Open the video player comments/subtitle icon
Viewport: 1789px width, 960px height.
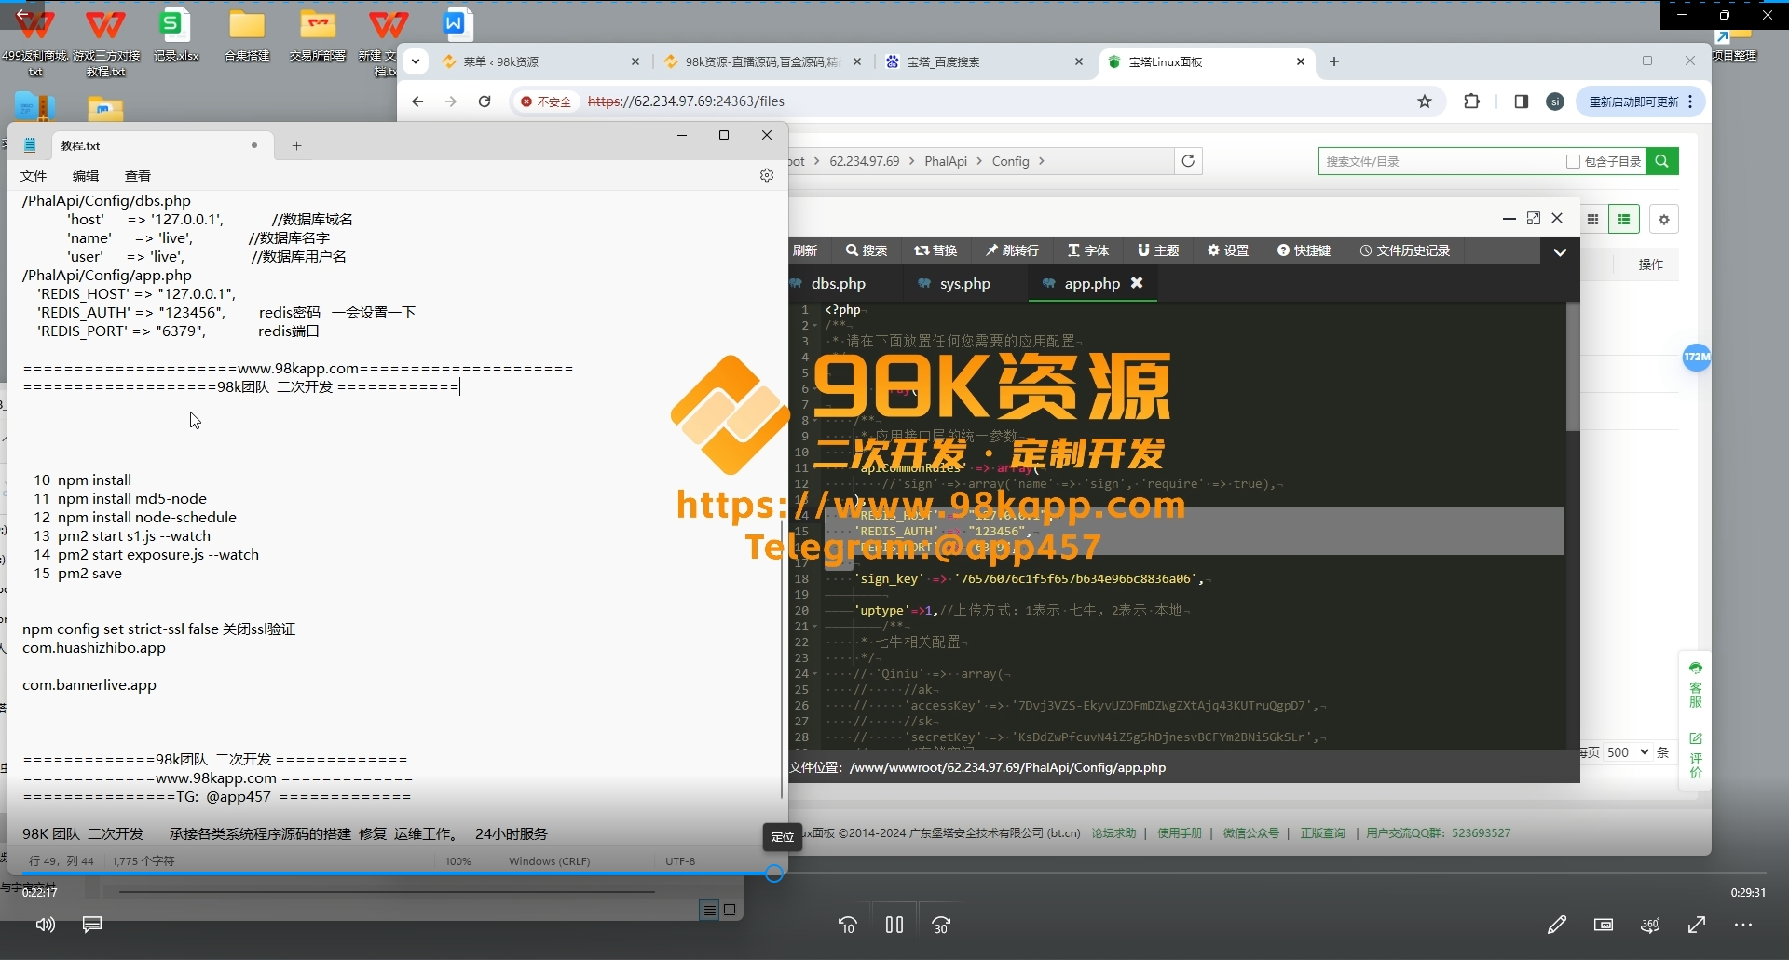pyautogui.click(x=92, y=925)
